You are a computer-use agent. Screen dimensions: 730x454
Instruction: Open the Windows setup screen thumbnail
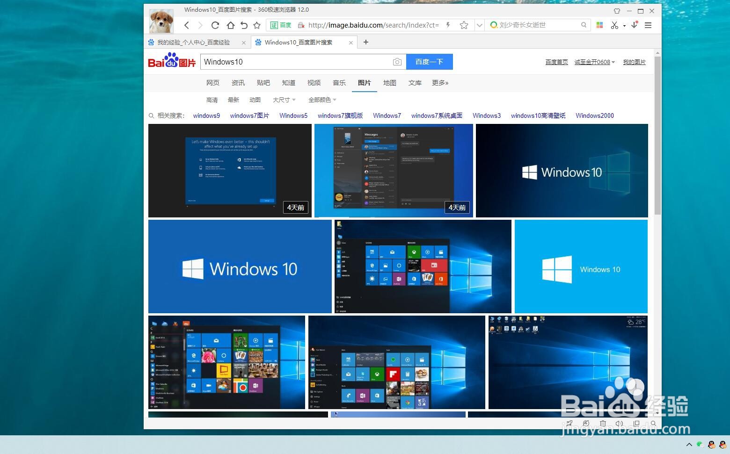click(230, 171)
